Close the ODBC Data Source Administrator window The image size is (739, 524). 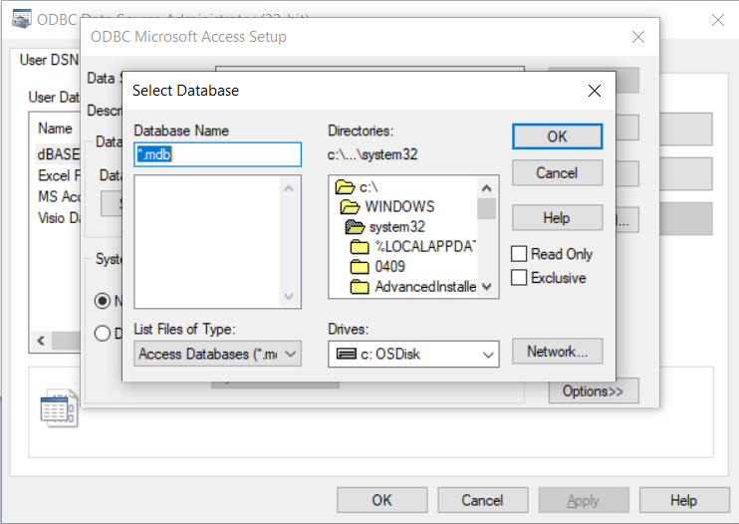coord(718,20)
